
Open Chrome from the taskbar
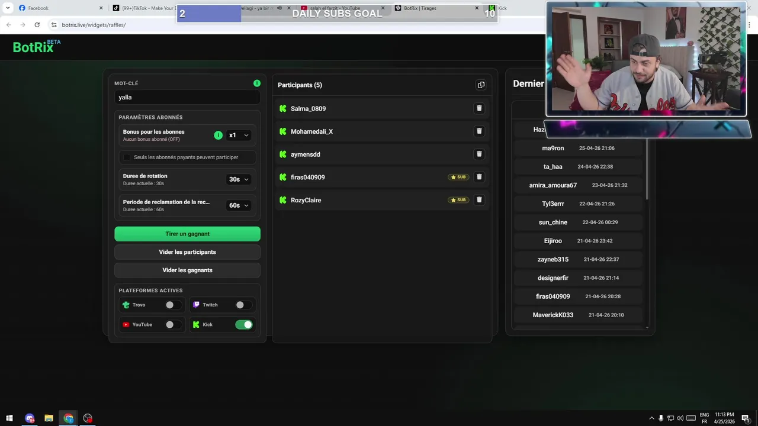tap(69, 418)
